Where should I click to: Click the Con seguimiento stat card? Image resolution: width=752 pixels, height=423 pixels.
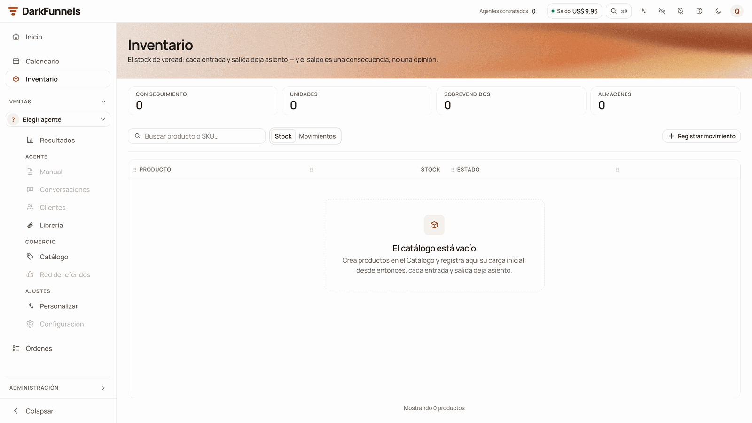[x=203, y=101]
